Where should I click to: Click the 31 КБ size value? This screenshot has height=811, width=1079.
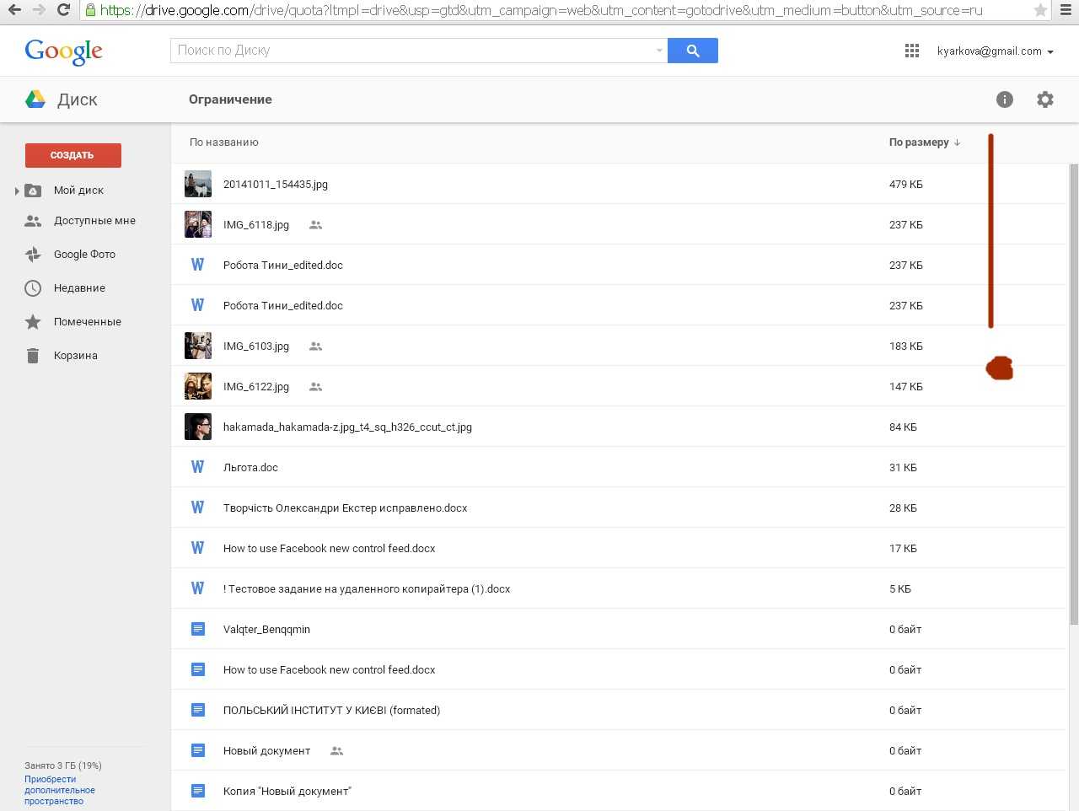coord(903,468)
